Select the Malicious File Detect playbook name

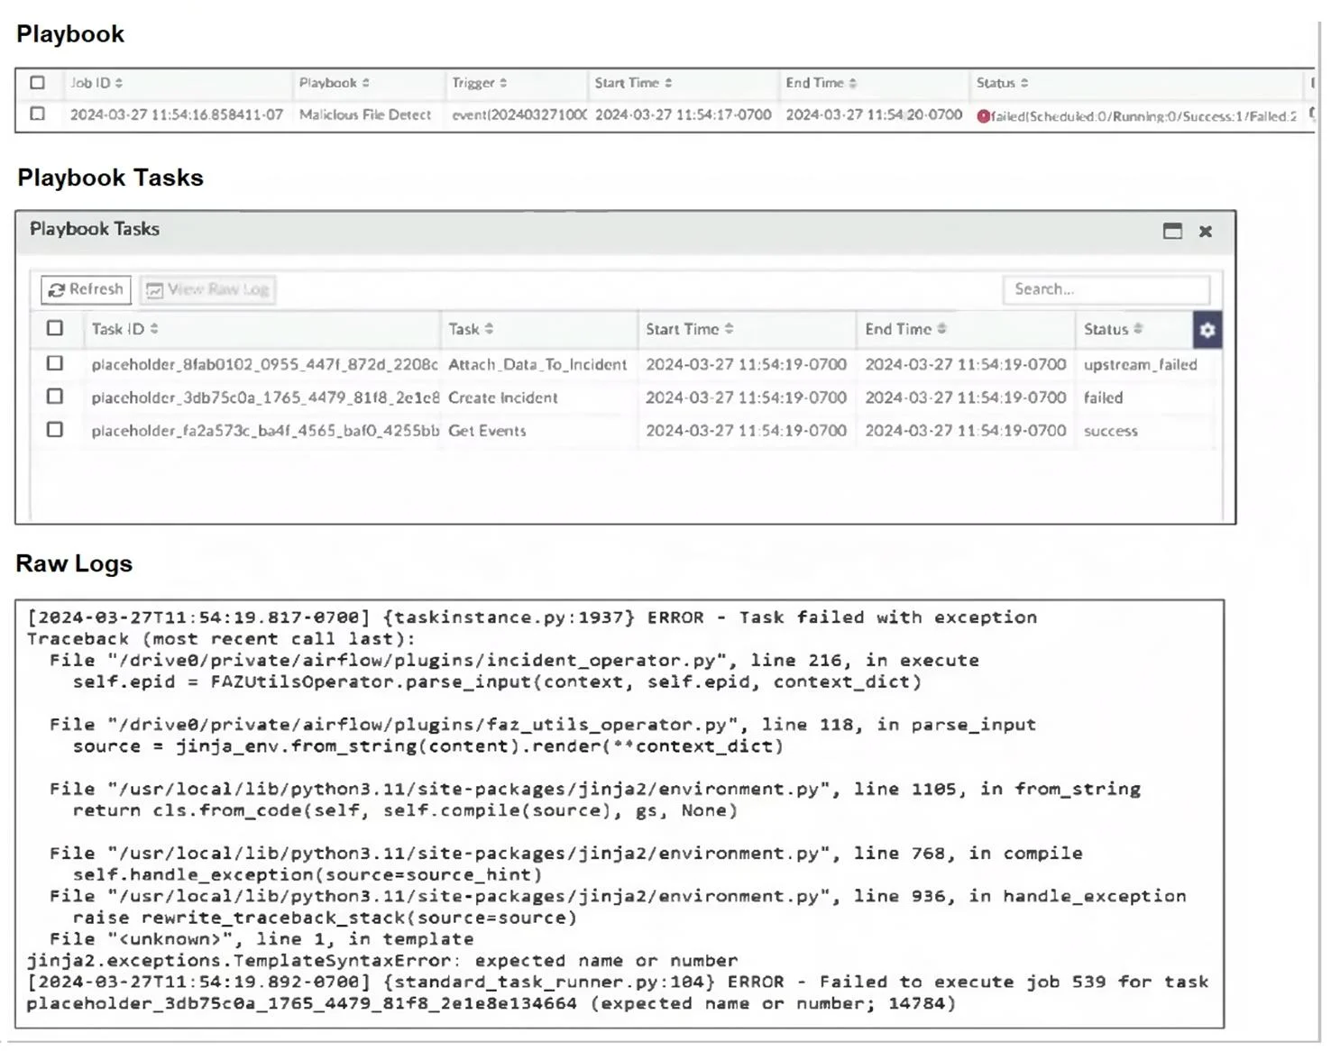pos(365,115)
